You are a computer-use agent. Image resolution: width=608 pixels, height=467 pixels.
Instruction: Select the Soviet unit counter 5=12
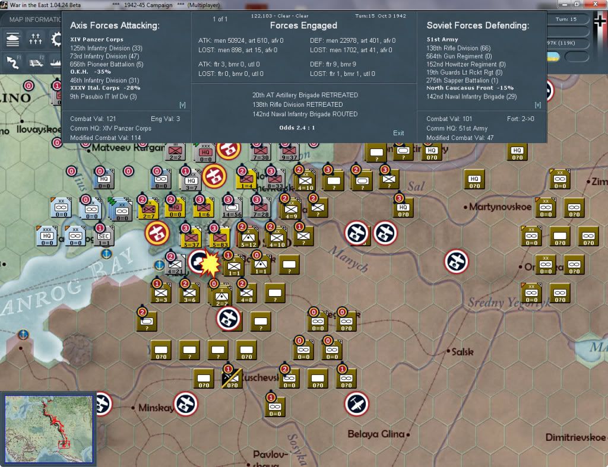click(x=248, y=237)
